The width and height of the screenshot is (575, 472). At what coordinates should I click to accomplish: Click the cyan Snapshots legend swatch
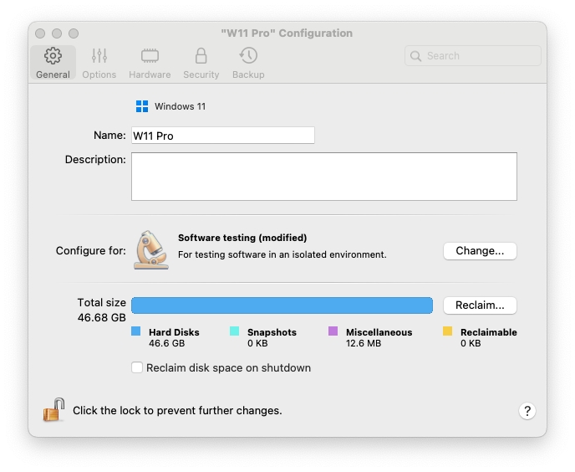235,332
